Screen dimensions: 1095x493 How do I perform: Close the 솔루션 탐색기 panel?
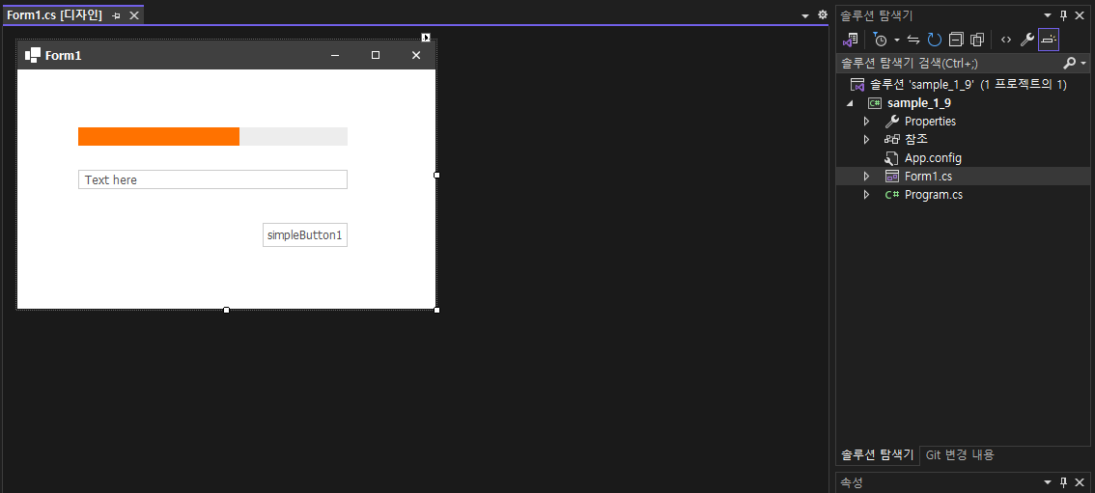[x=1081, y=15]
